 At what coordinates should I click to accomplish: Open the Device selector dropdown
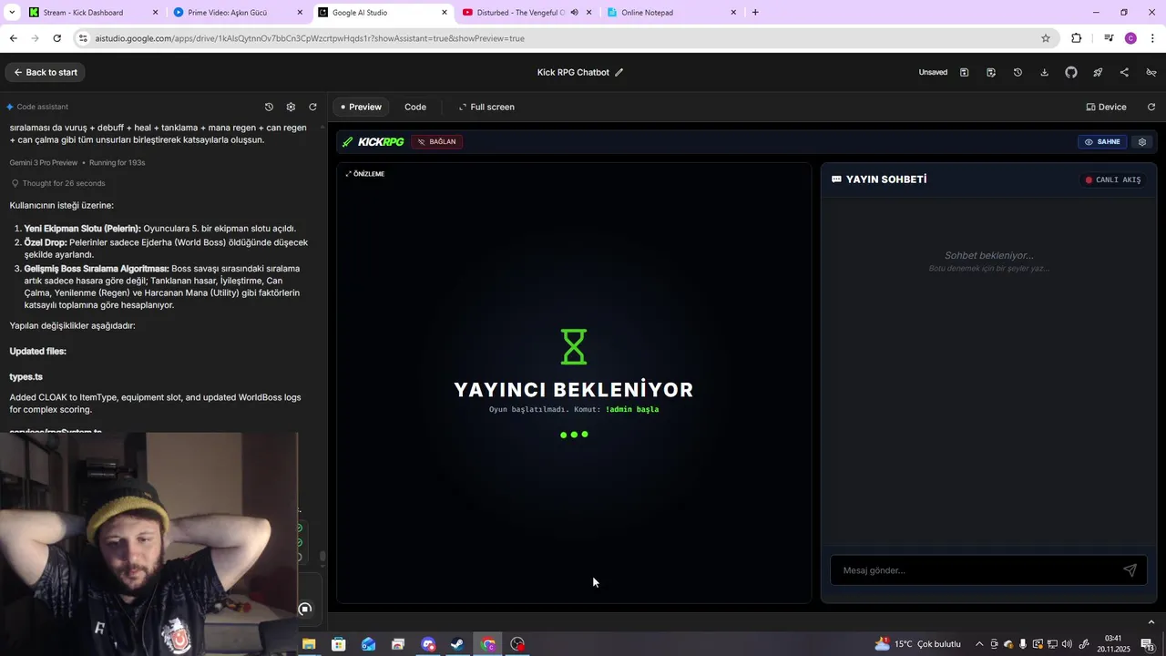coord(1107,107)
